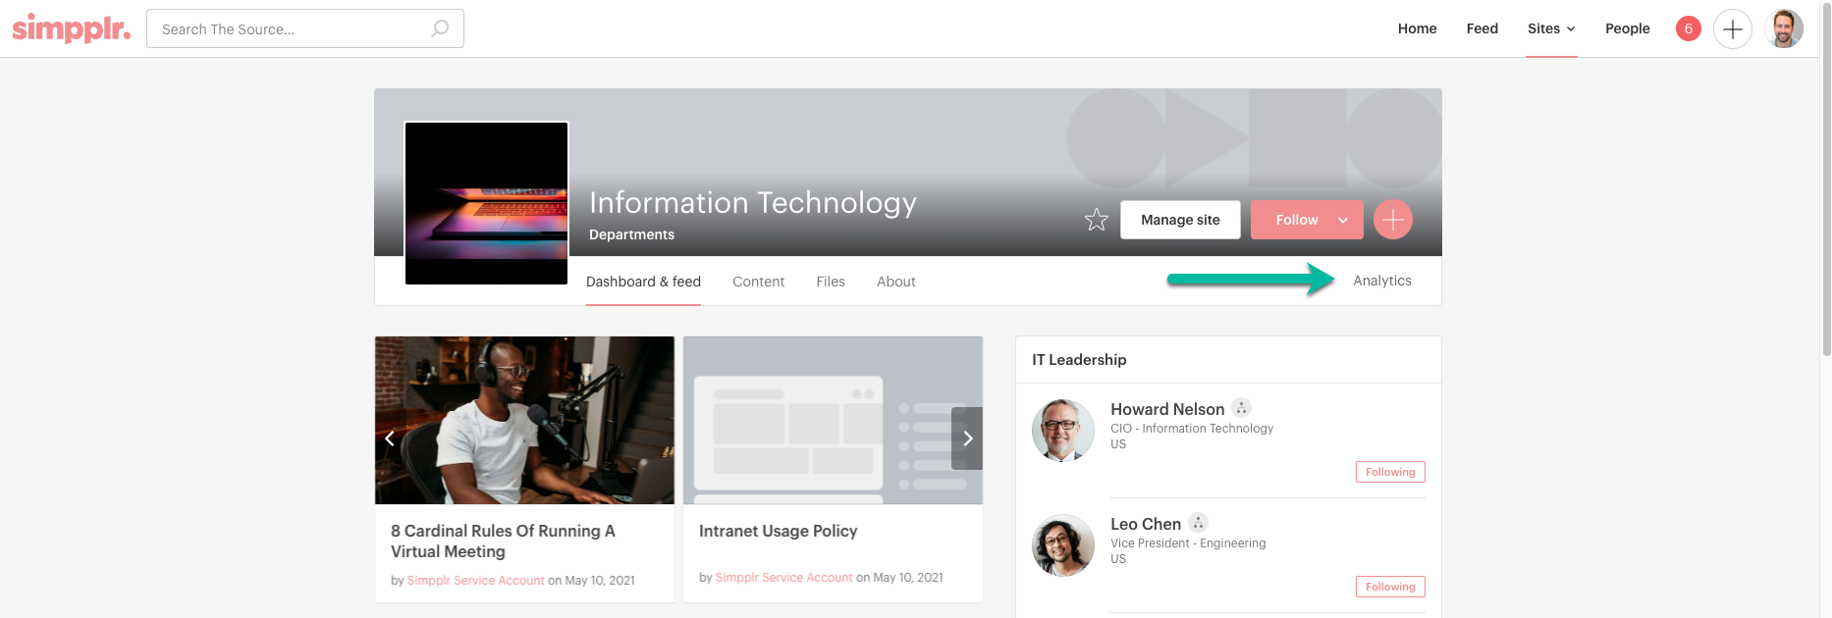This screenshot has height=618, width=1832.
Task: Click the pink add content circle button
Action: pos(1392,220)
